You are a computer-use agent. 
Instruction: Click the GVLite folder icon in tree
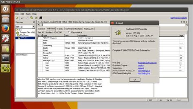click(x=19, y=38)
